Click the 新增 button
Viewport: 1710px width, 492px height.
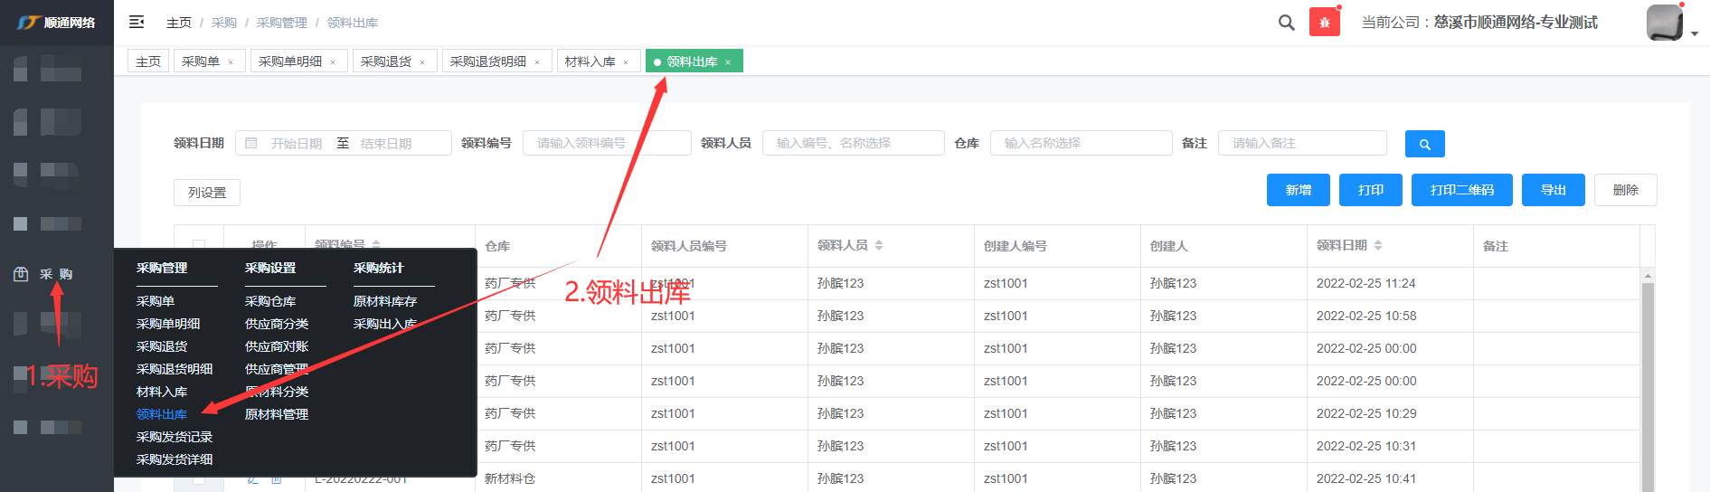(x=1298, y=190)
